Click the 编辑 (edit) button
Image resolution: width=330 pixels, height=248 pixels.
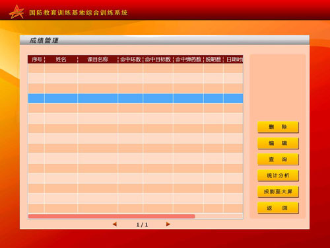tap(278, 143)
